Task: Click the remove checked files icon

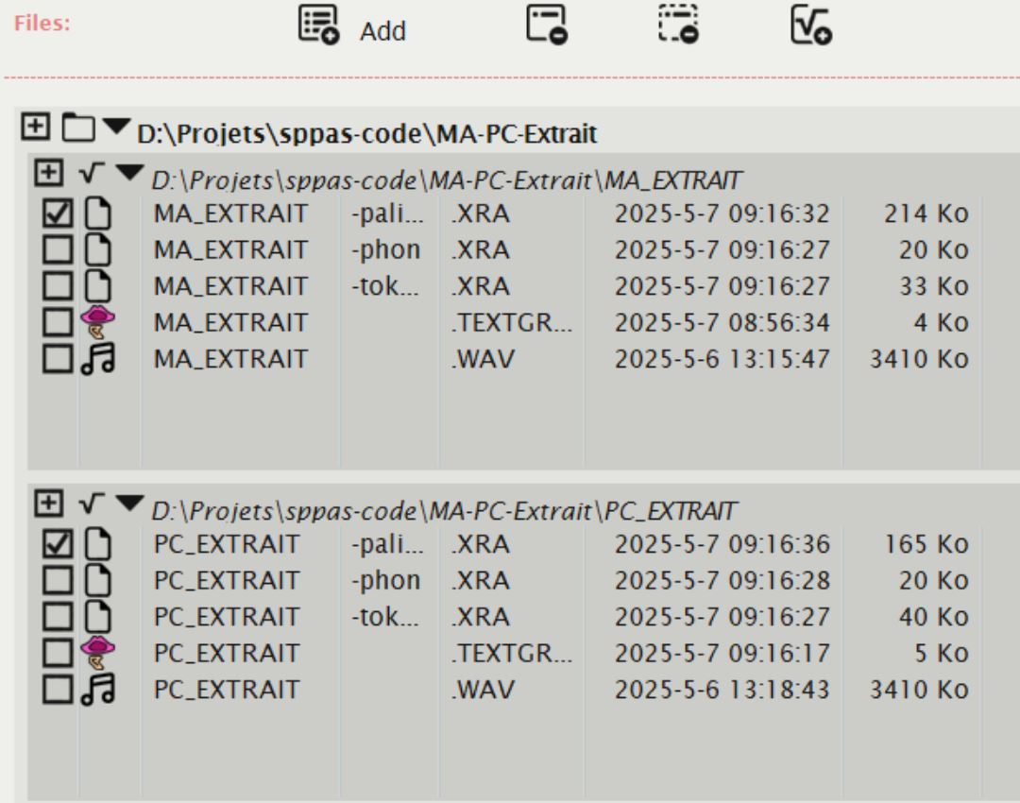Action: click(x=547, y=25)
